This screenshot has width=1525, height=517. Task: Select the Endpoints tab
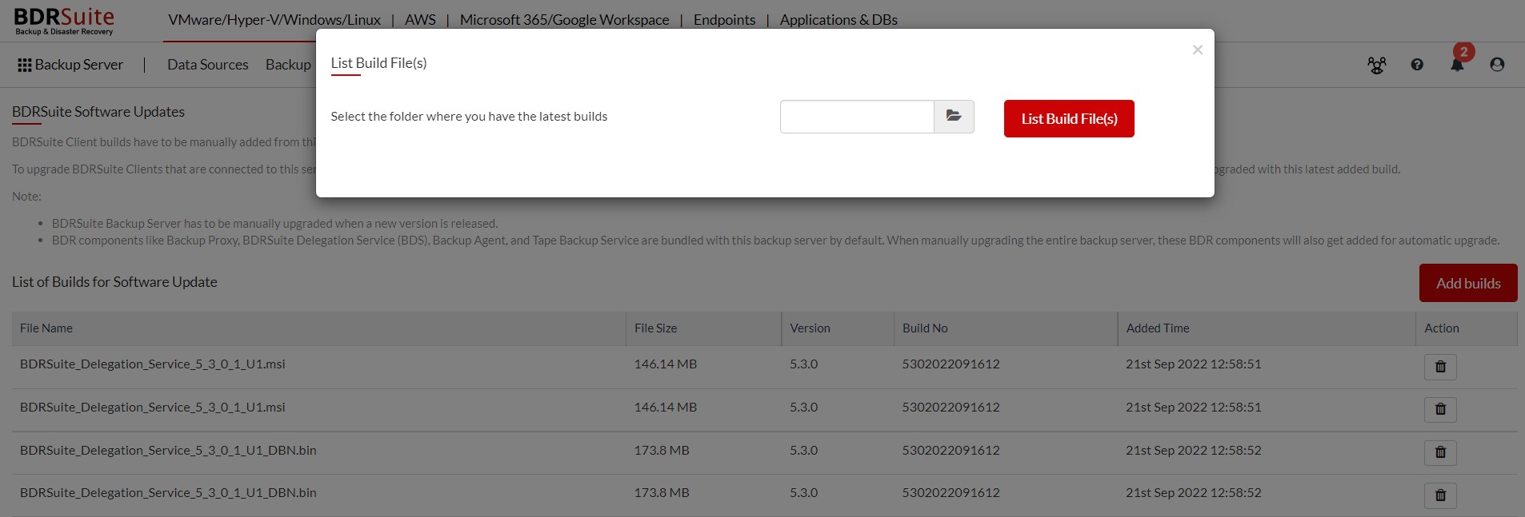tap(724, 20)
